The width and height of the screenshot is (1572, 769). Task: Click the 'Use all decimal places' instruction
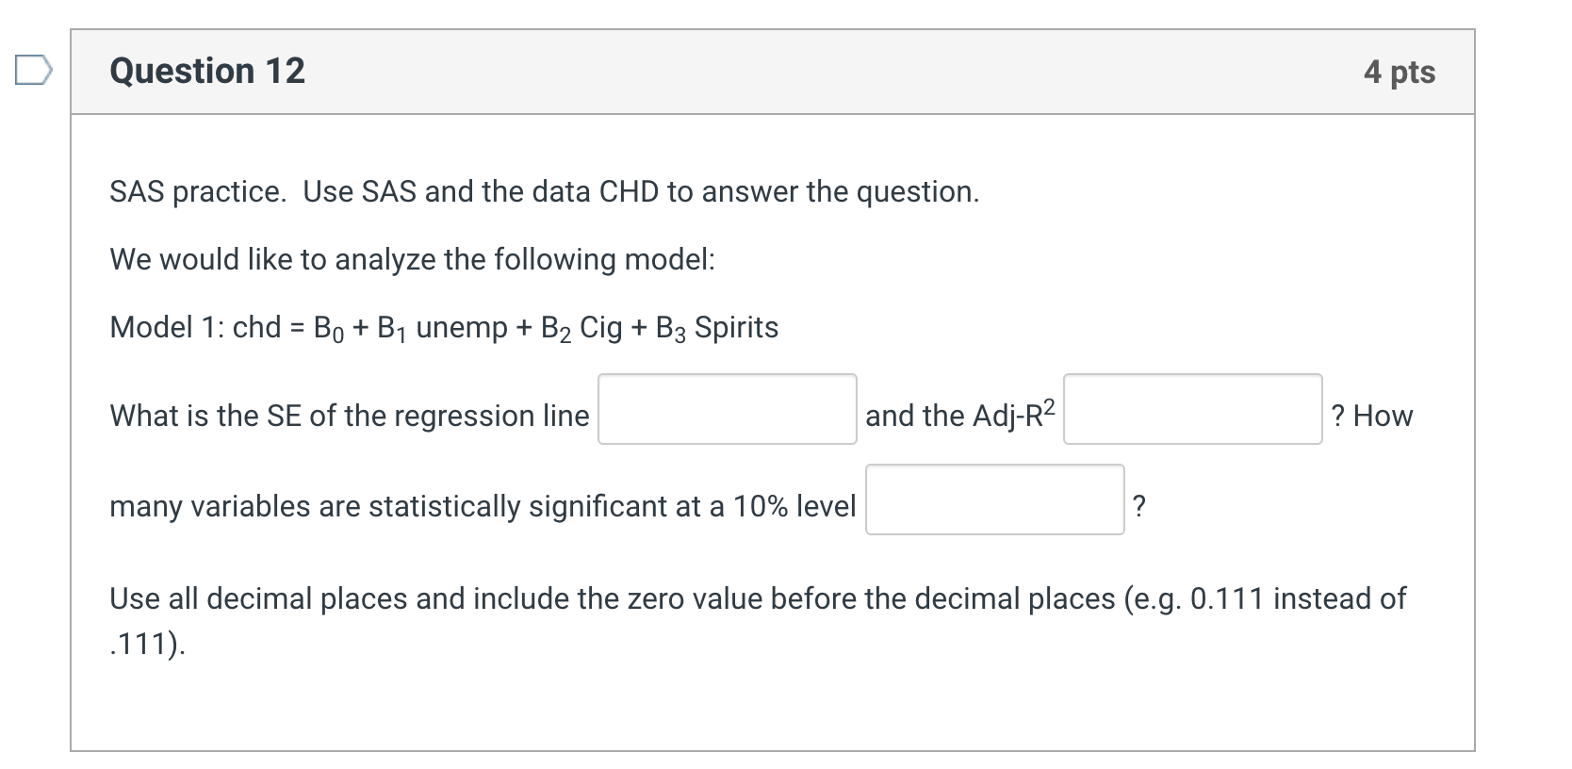758,598
